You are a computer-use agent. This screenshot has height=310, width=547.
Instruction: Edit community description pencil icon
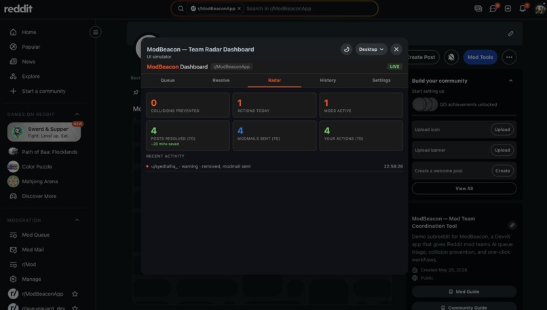click(x=512, y=225)
